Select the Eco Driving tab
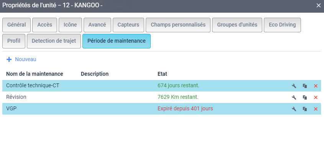This screenshot has height=143, width=324. 282,25
